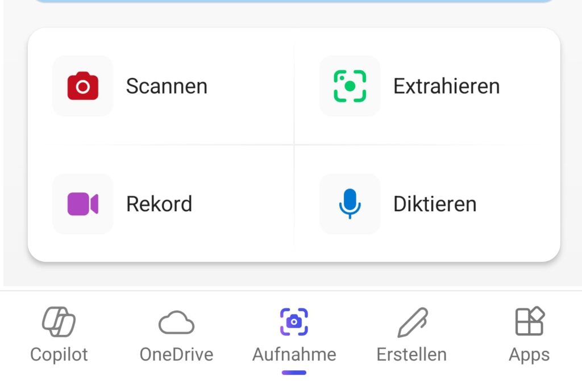This screenshot has width=582, height=381.
Task: Start the Rekord option
Action: point(161,204)
